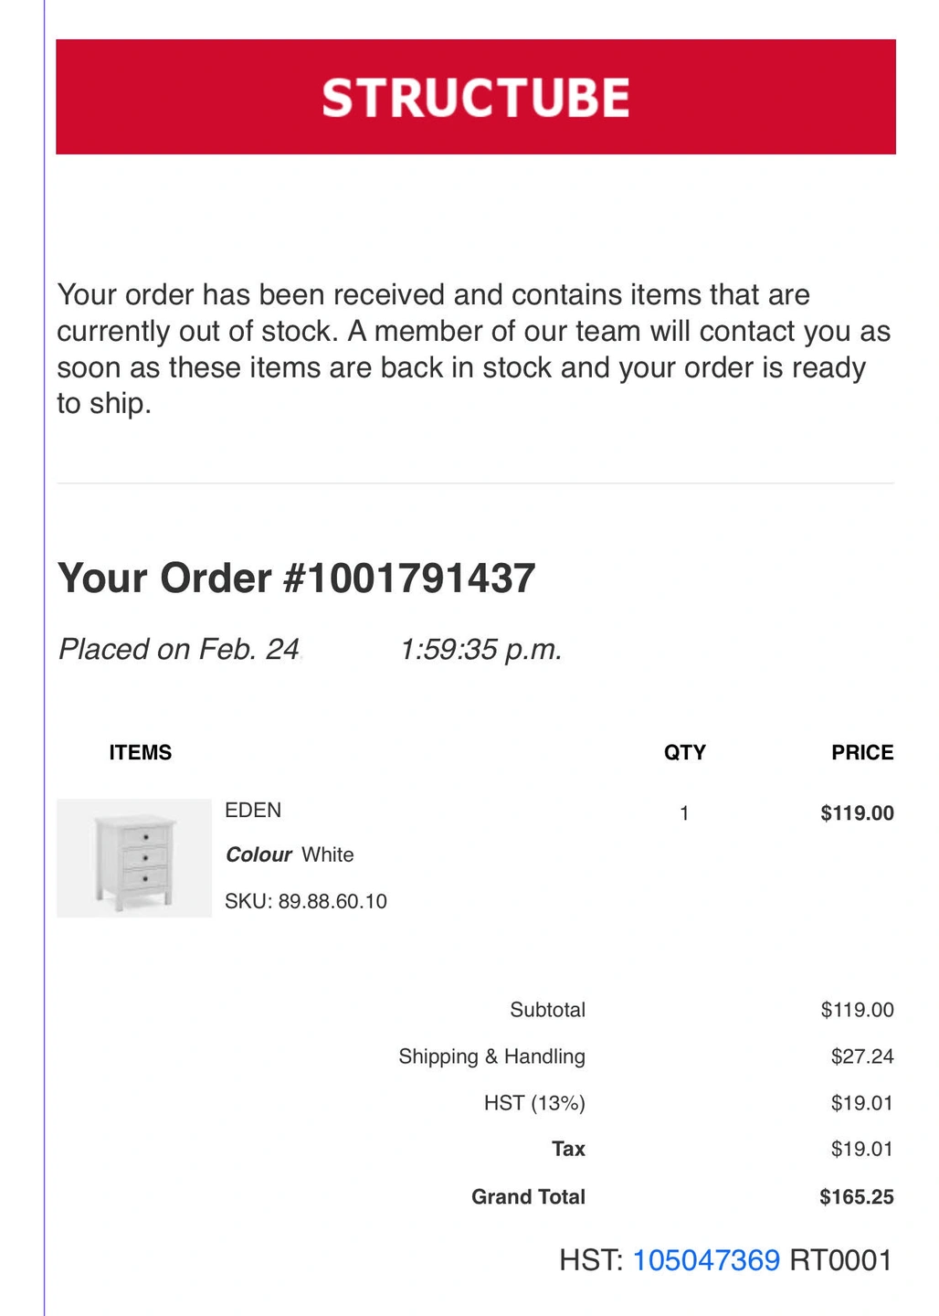The height and width of the screenshot is (1316, 939).
Task: Click the PRICE column header
Action: coord(862,753)
